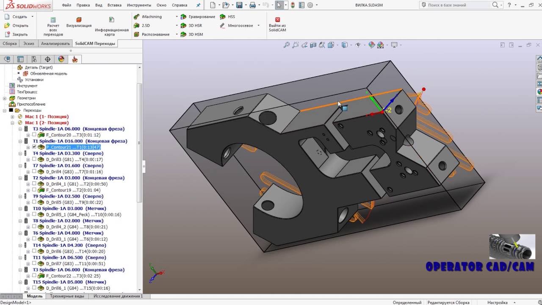Switch to Исследование движения 1 tab

(x=118, y=296)
